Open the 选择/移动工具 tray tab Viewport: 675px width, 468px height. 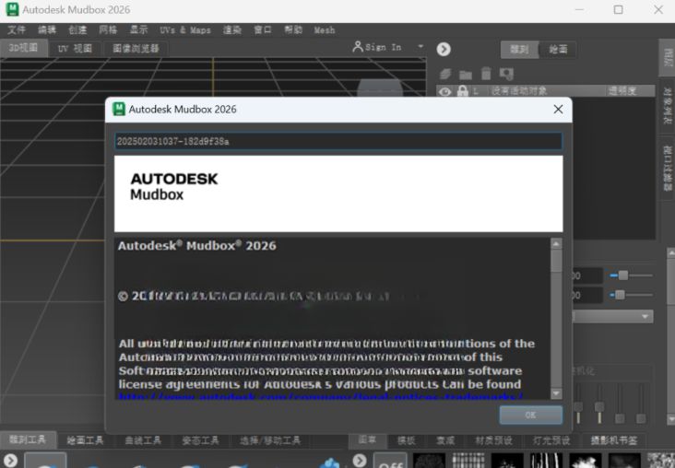(270, 440)
